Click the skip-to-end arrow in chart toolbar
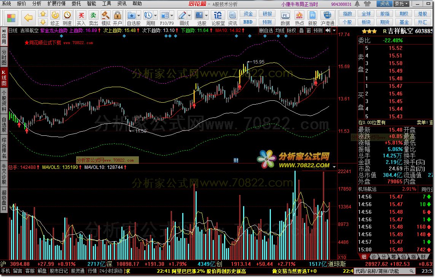Viewport: 436px width, 278px height. click(x=328, y=30)
